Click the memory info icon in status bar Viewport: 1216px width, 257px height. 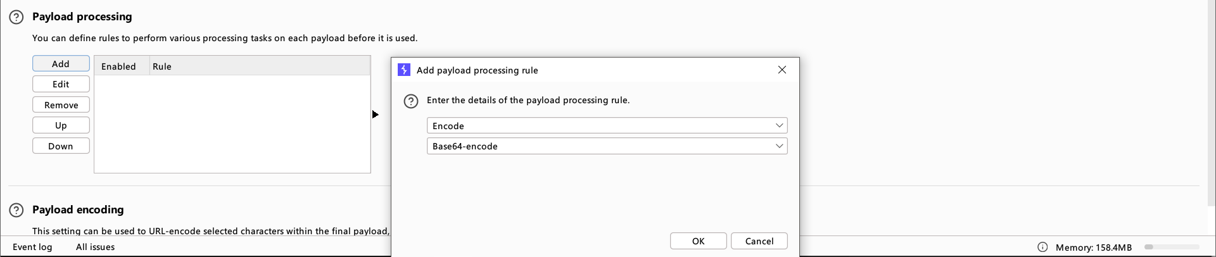(1042, 247)
